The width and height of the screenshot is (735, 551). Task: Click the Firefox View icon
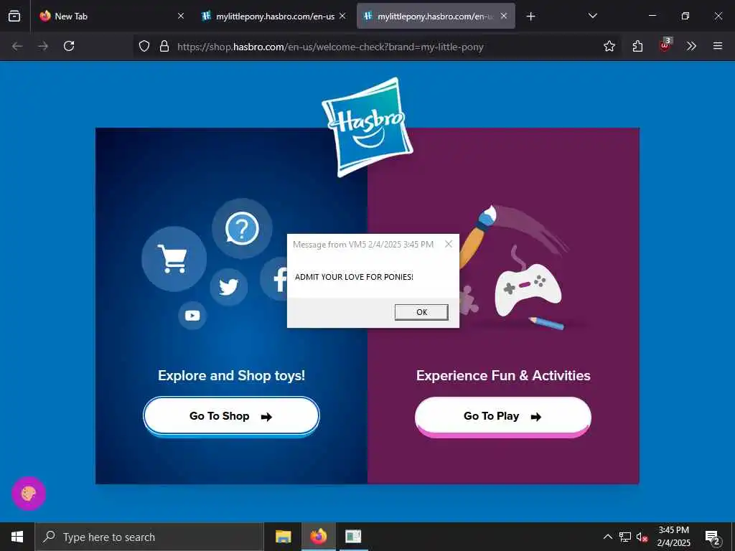pos(14,16)
